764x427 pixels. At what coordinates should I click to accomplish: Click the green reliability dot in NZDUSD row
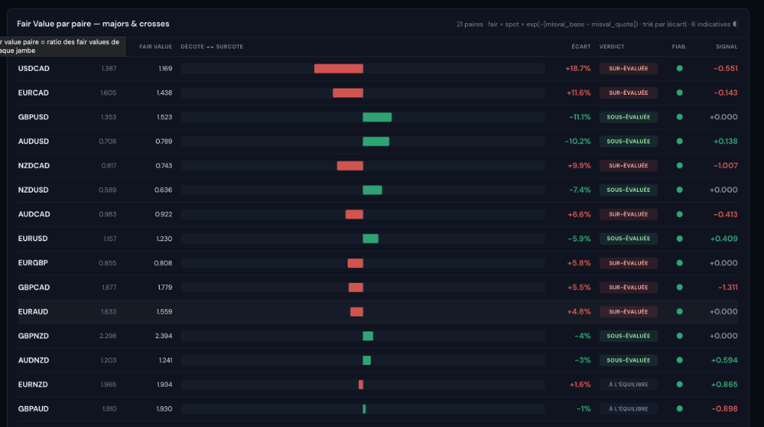679,190
